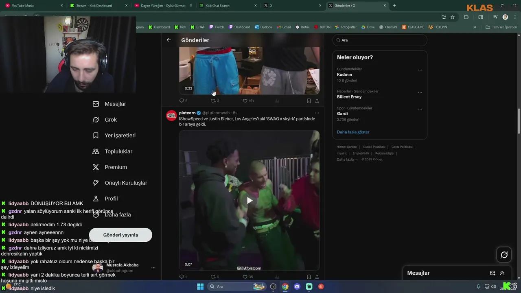Open Gizlilik Politikası footer link
The height and width of the screenshot is (293, 521).
(x=374, y=147)
